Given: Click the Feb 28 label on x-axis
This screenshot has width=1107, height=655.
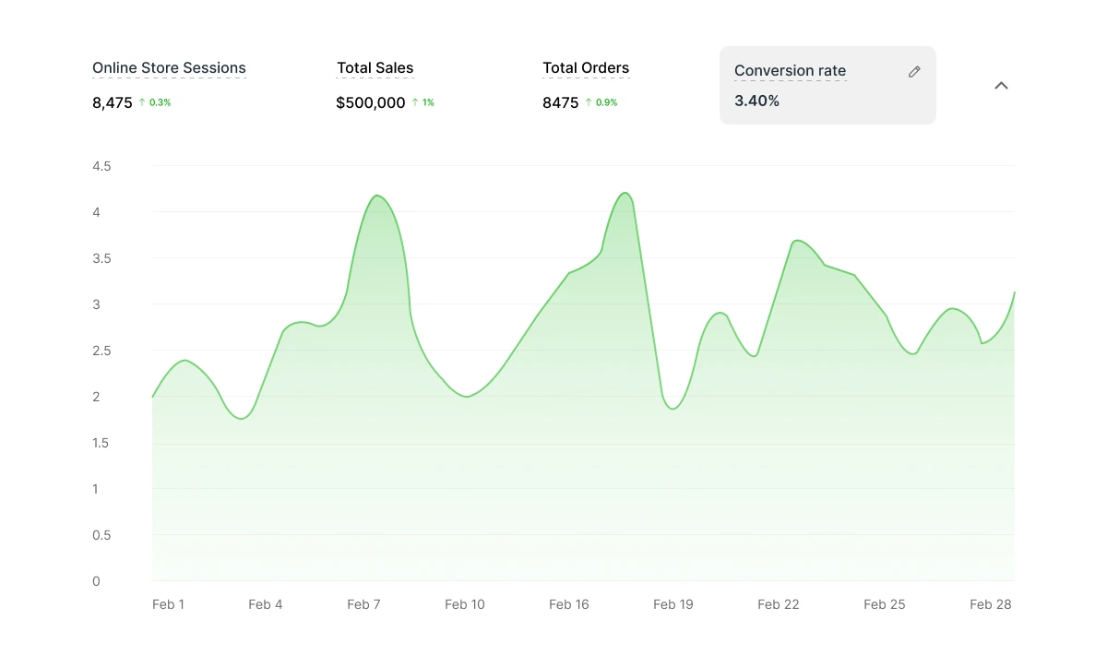Looking at the screenshot, I should 991,604.
